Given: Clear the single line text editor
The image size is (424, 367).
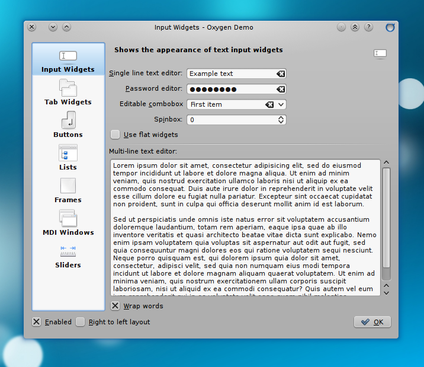Looking at the screenshot, I should (281, 74).
